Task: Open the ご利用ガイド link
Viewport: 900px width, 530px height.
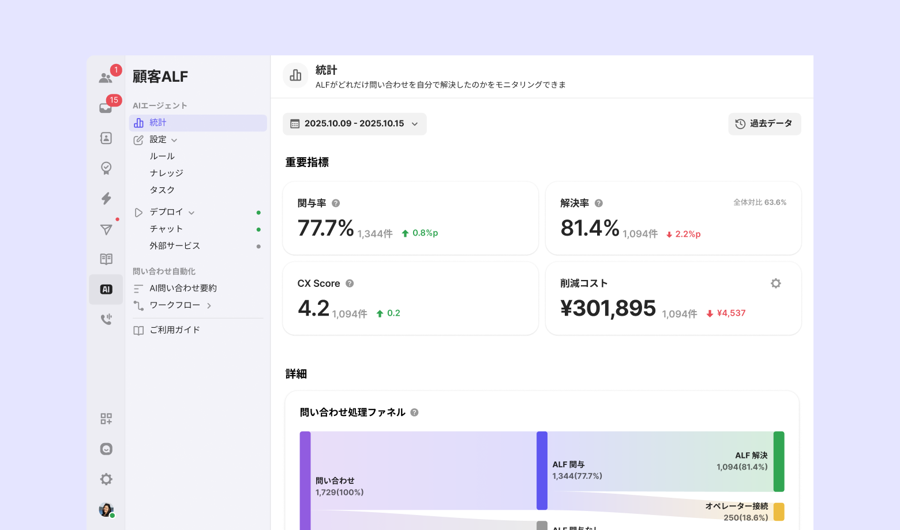Action: pos(175,330)
